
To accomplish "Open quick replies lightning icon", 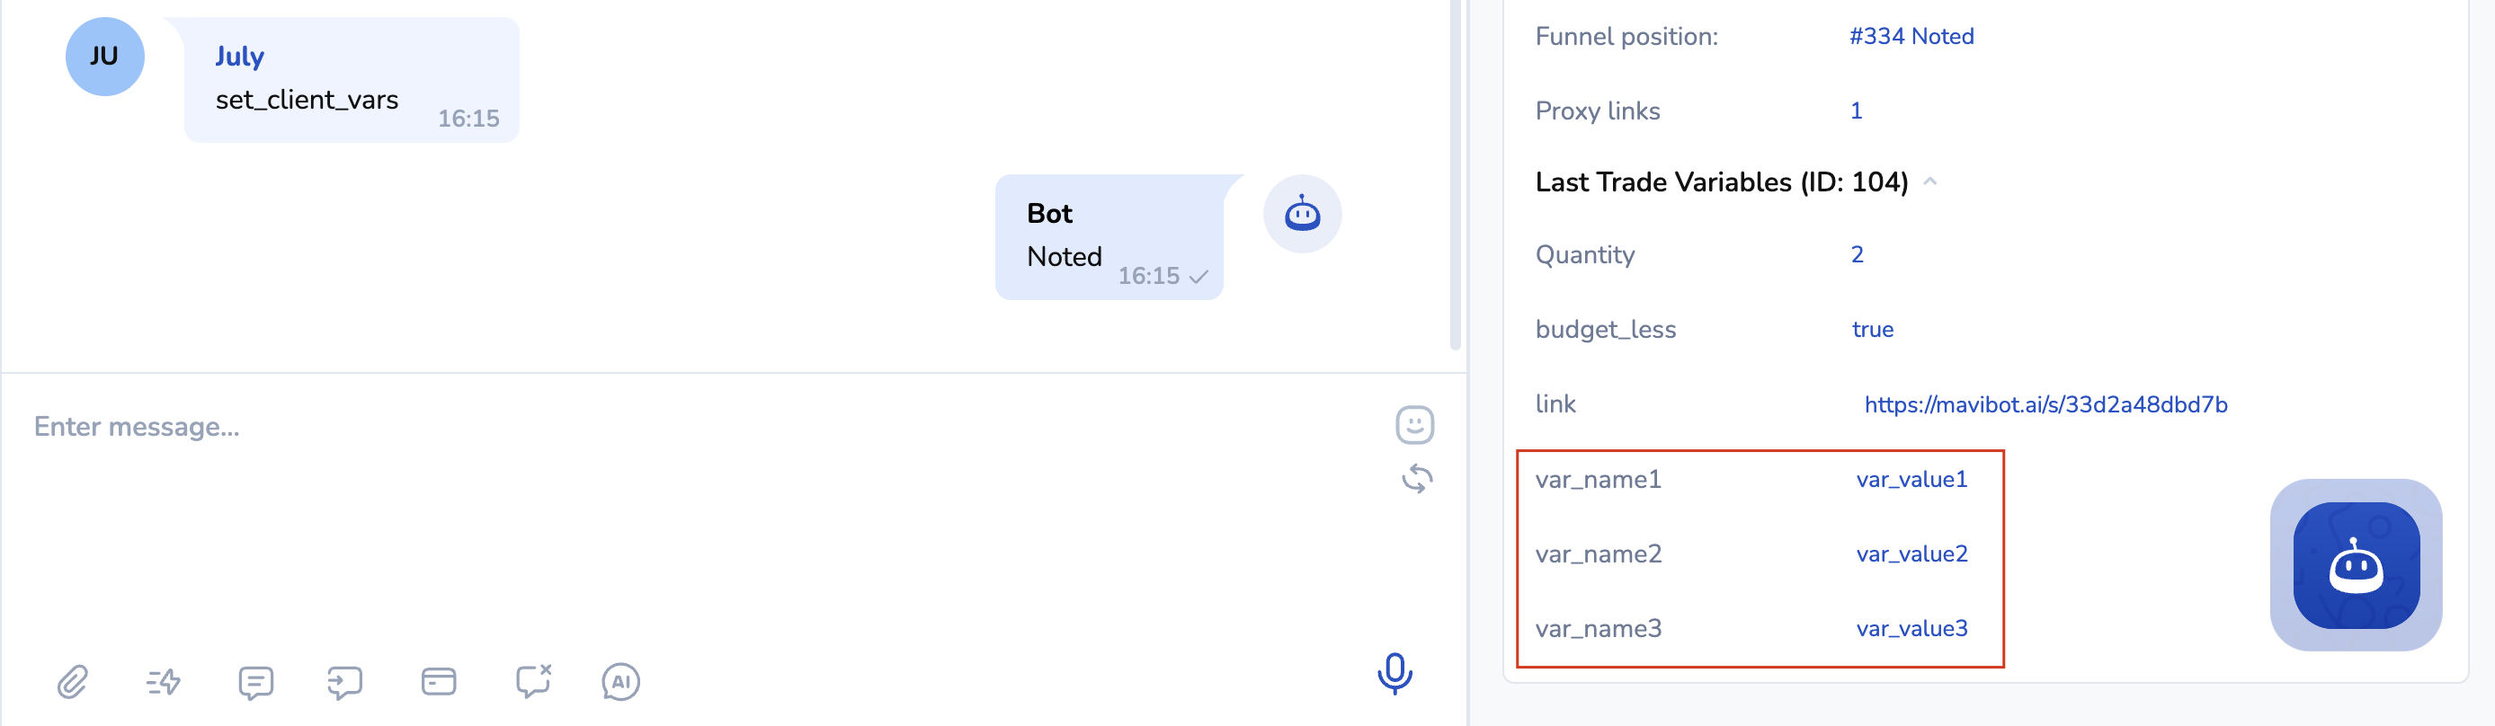I will [x=163, y=683].
